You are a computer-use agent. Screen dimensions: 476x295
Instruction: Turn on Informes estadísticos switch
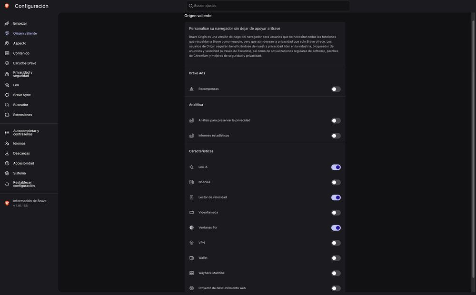click(x=336, y=136)
